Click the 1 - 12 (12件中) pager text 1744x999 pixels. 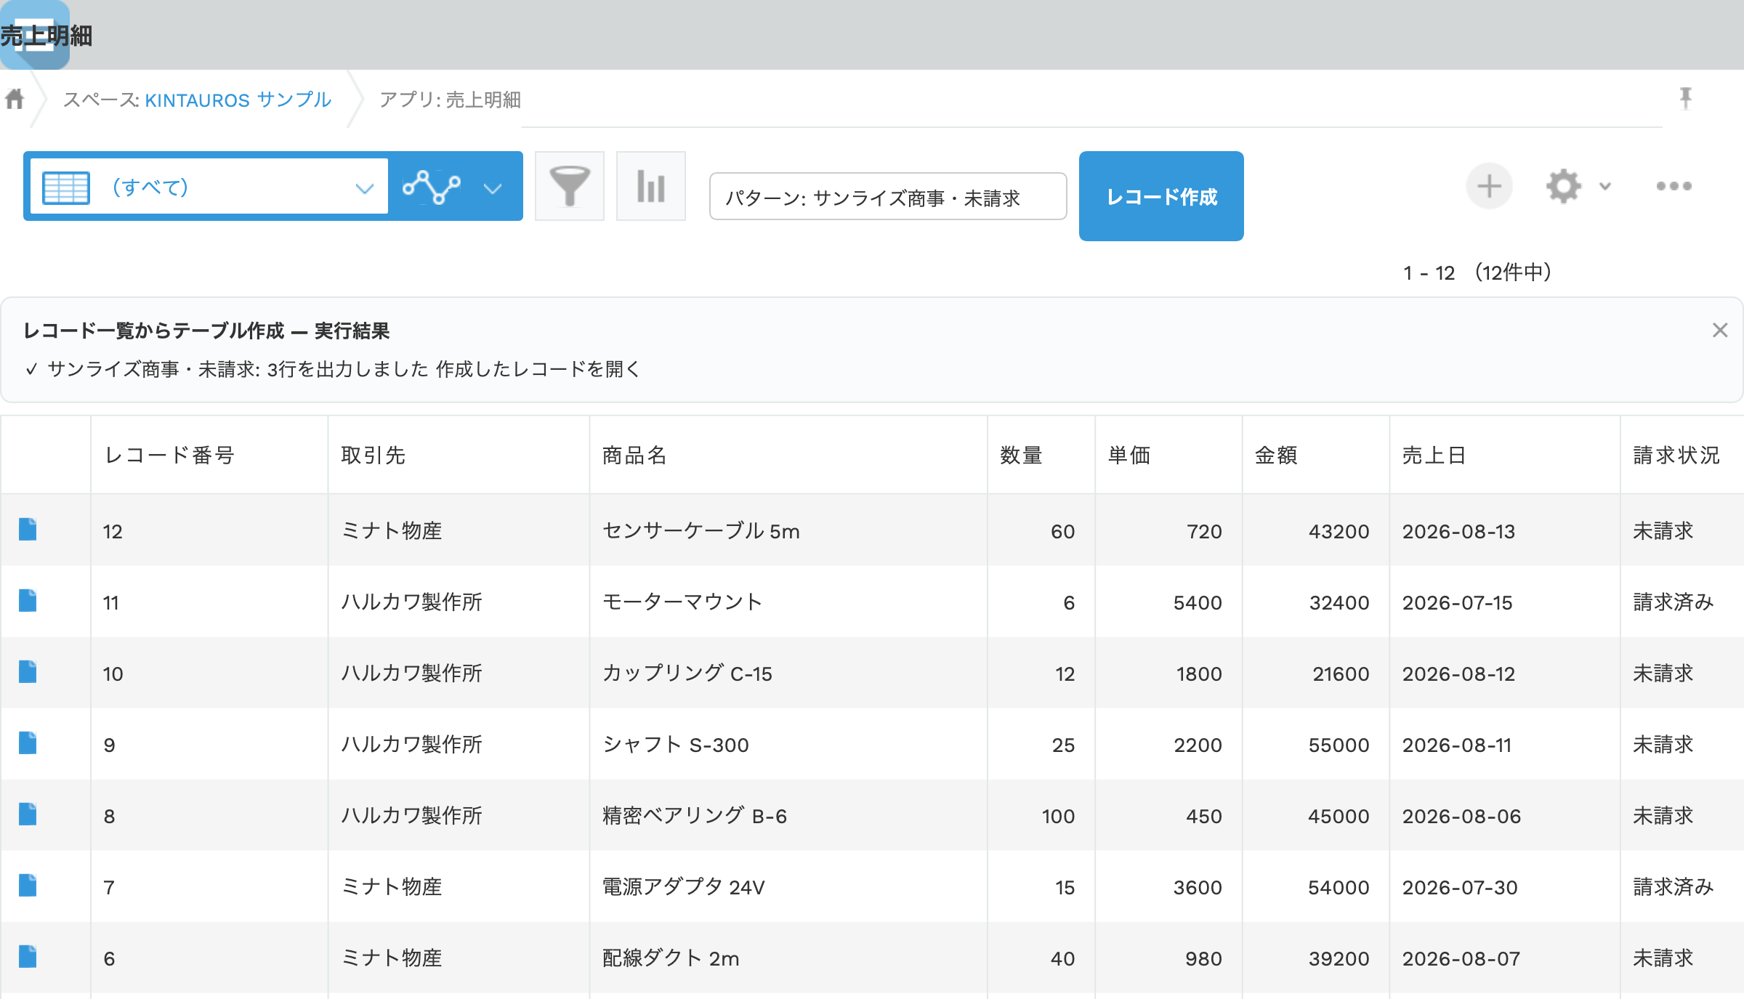pyautogui.click(x=1477, y=272)
